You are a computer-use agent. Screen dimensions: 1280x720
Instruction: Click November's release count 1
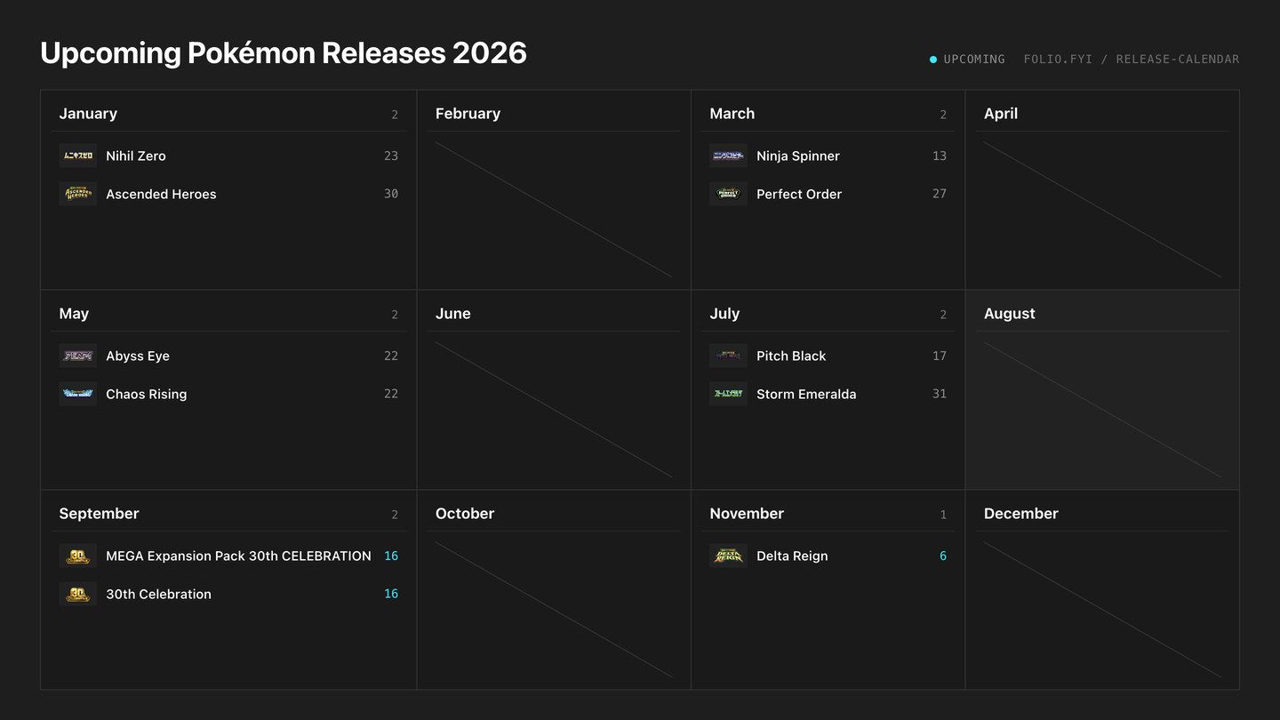coord(943,515)
